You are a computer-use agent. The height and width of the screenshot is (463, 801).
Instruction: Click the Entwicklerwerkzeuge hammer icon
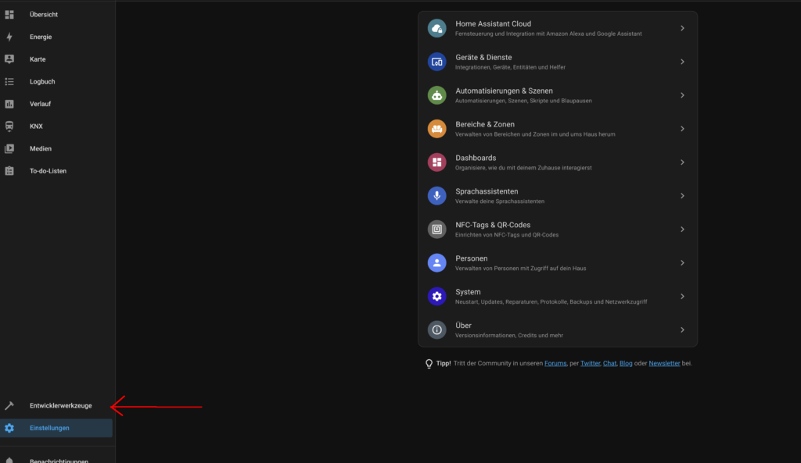[x=9, y=406]
